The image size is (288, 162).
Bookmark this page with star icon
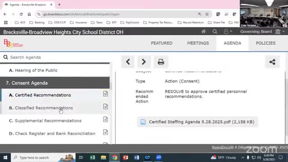207,14
